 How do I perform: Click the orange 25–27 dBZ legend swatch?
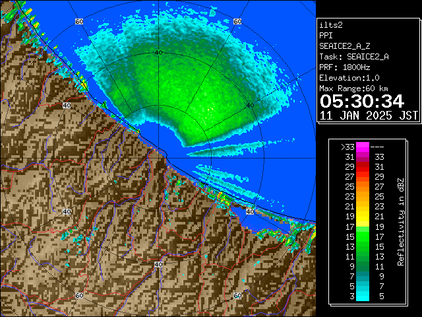(363, 187)
